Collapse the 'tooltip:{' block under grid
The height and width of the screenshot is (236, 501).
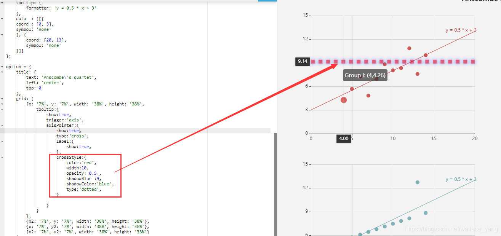(3, 109)
